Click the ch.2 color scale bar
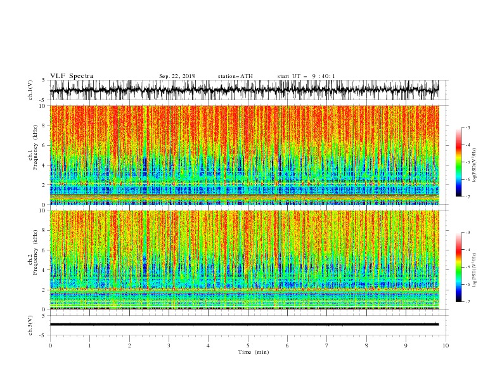 (x=458, y=267)
